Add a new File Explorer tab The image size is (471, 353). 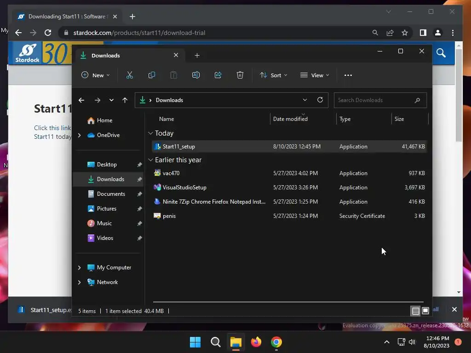point(197,56)
